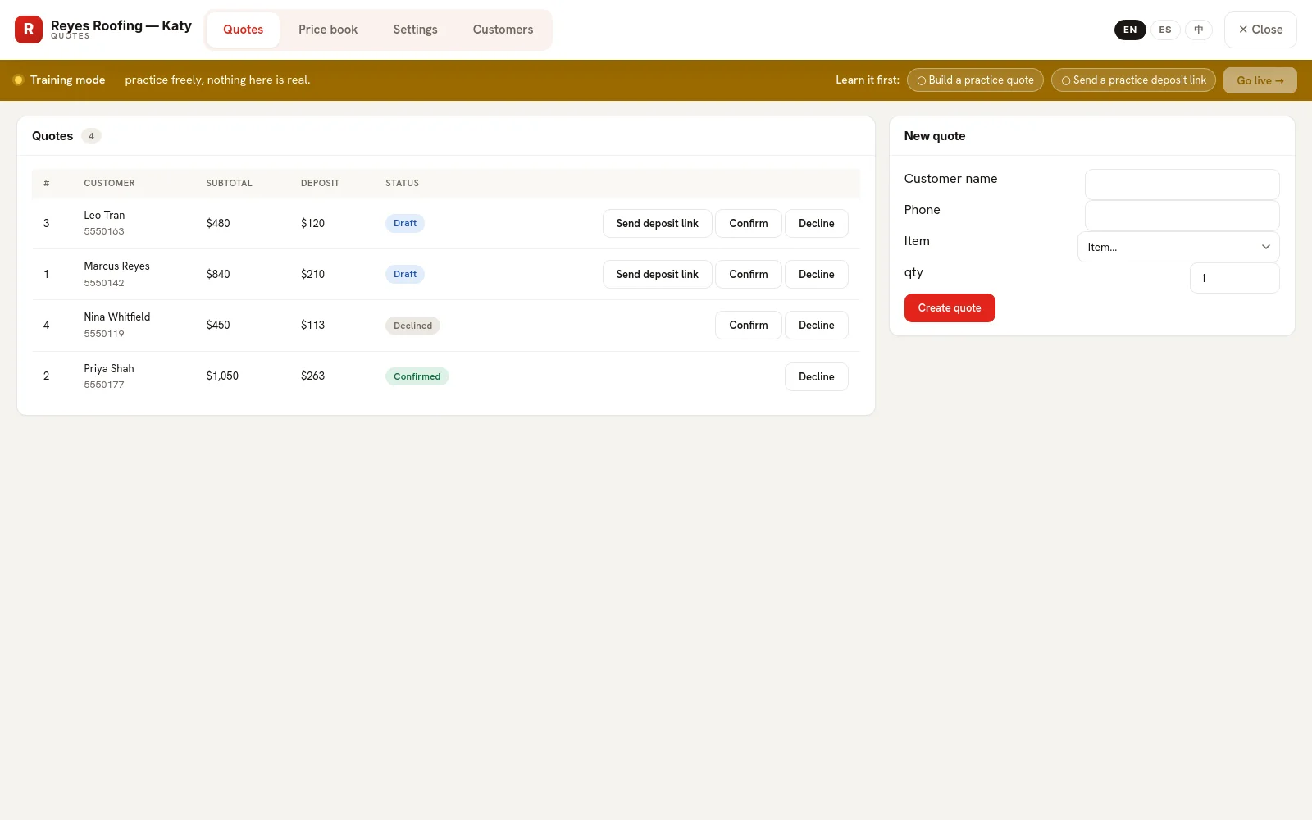
Task: Switch language to ES
Action: 1165,30
